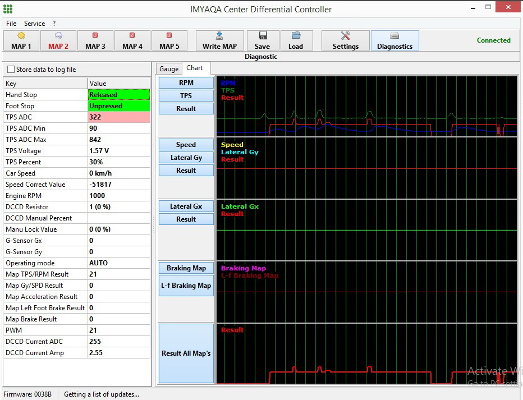Select the MAP 5 profile button
This screenshot has height=400, width=523.
169,40
